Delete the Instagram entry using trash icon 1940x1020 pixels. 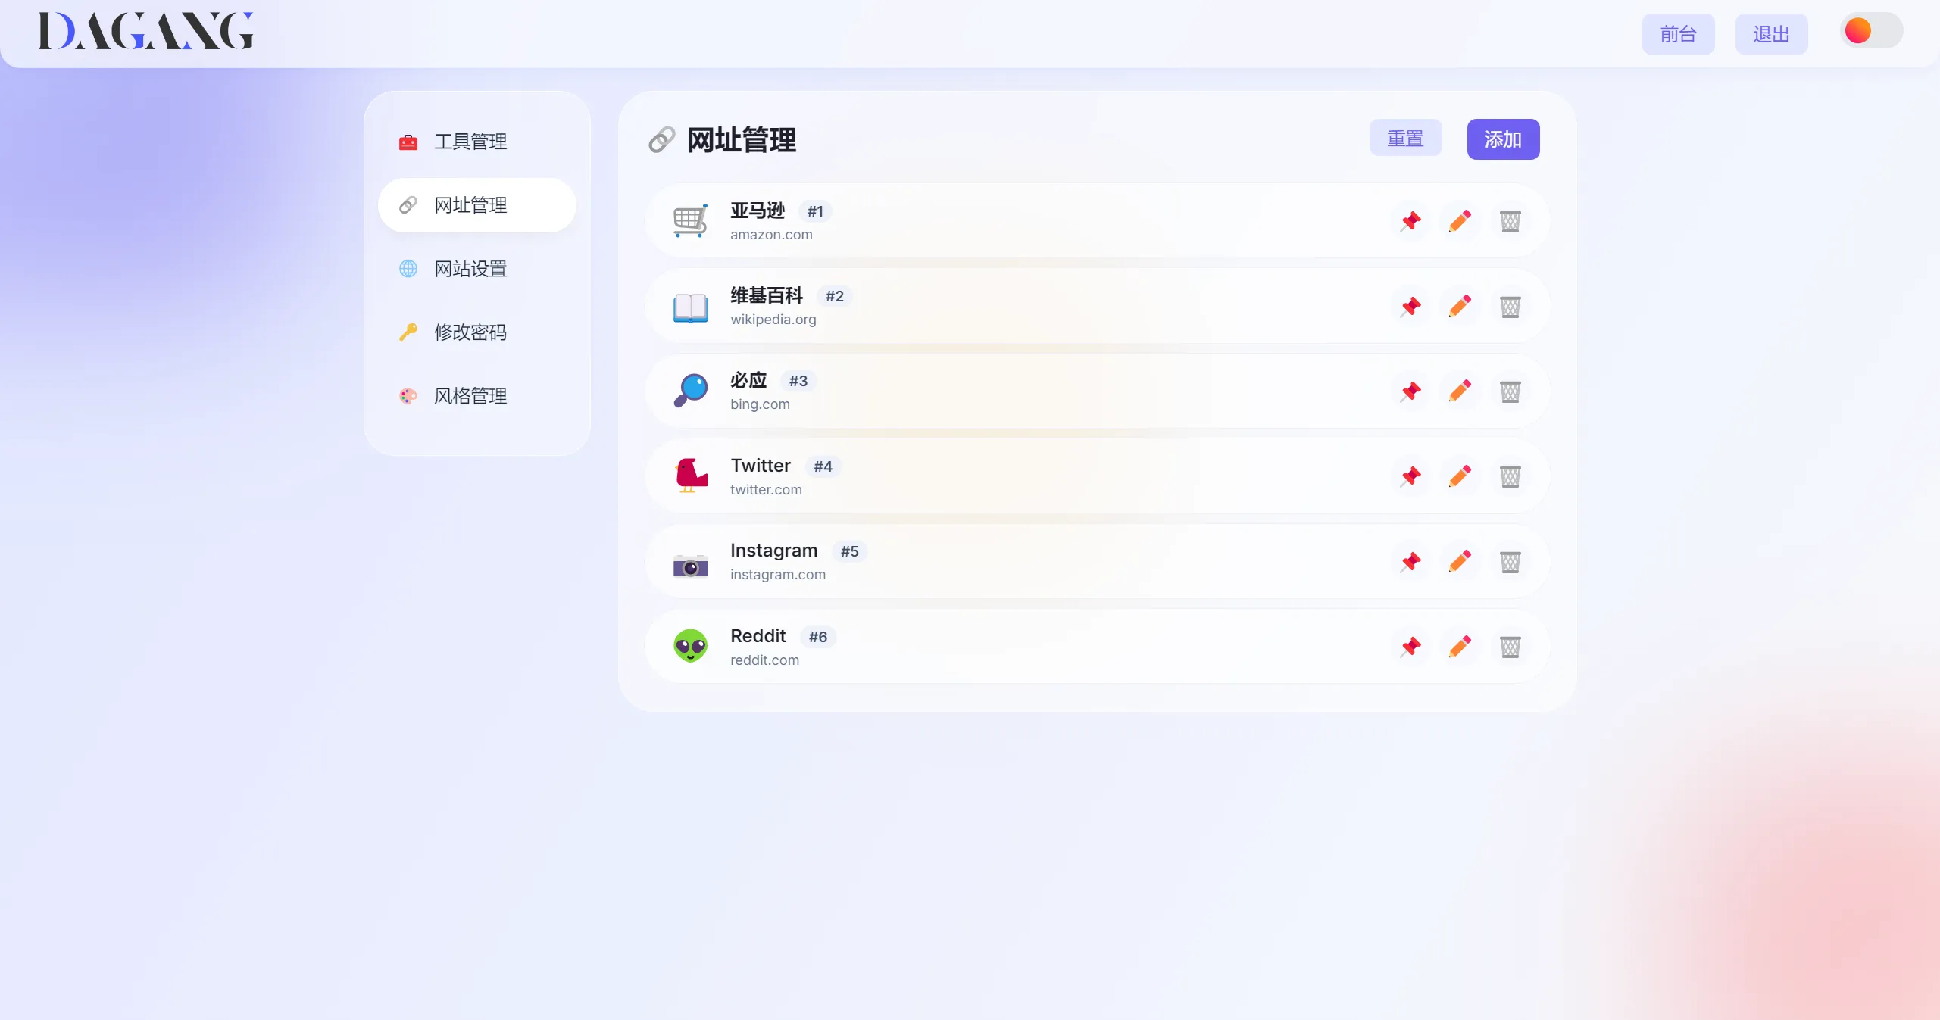click(x=1510, y=562)
